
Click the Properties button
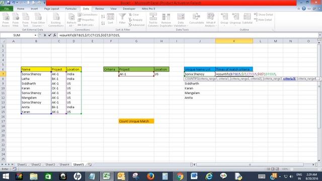point(86,20)
